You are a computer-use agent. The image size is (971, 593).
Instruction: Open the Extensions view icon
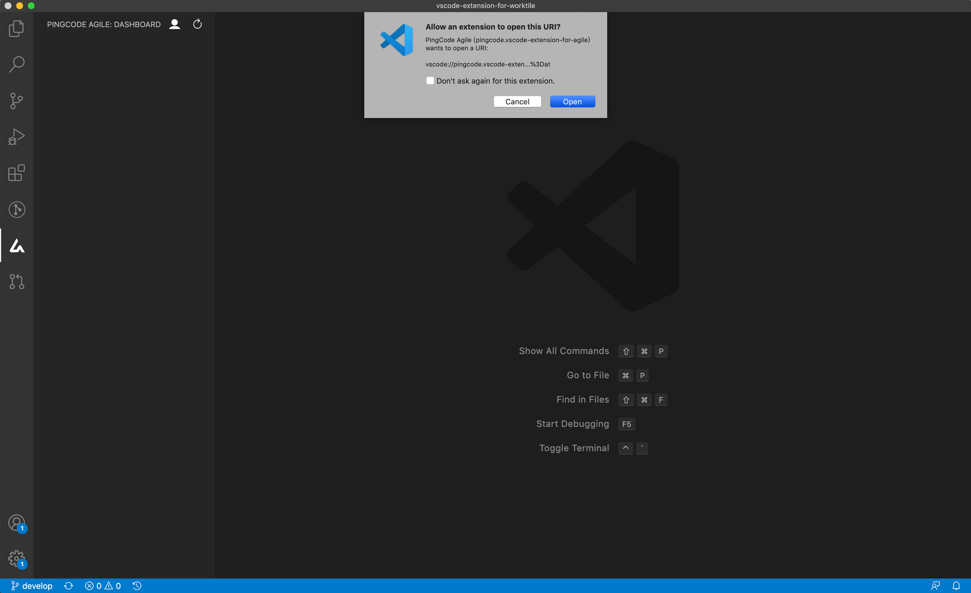tap(17, 173)
